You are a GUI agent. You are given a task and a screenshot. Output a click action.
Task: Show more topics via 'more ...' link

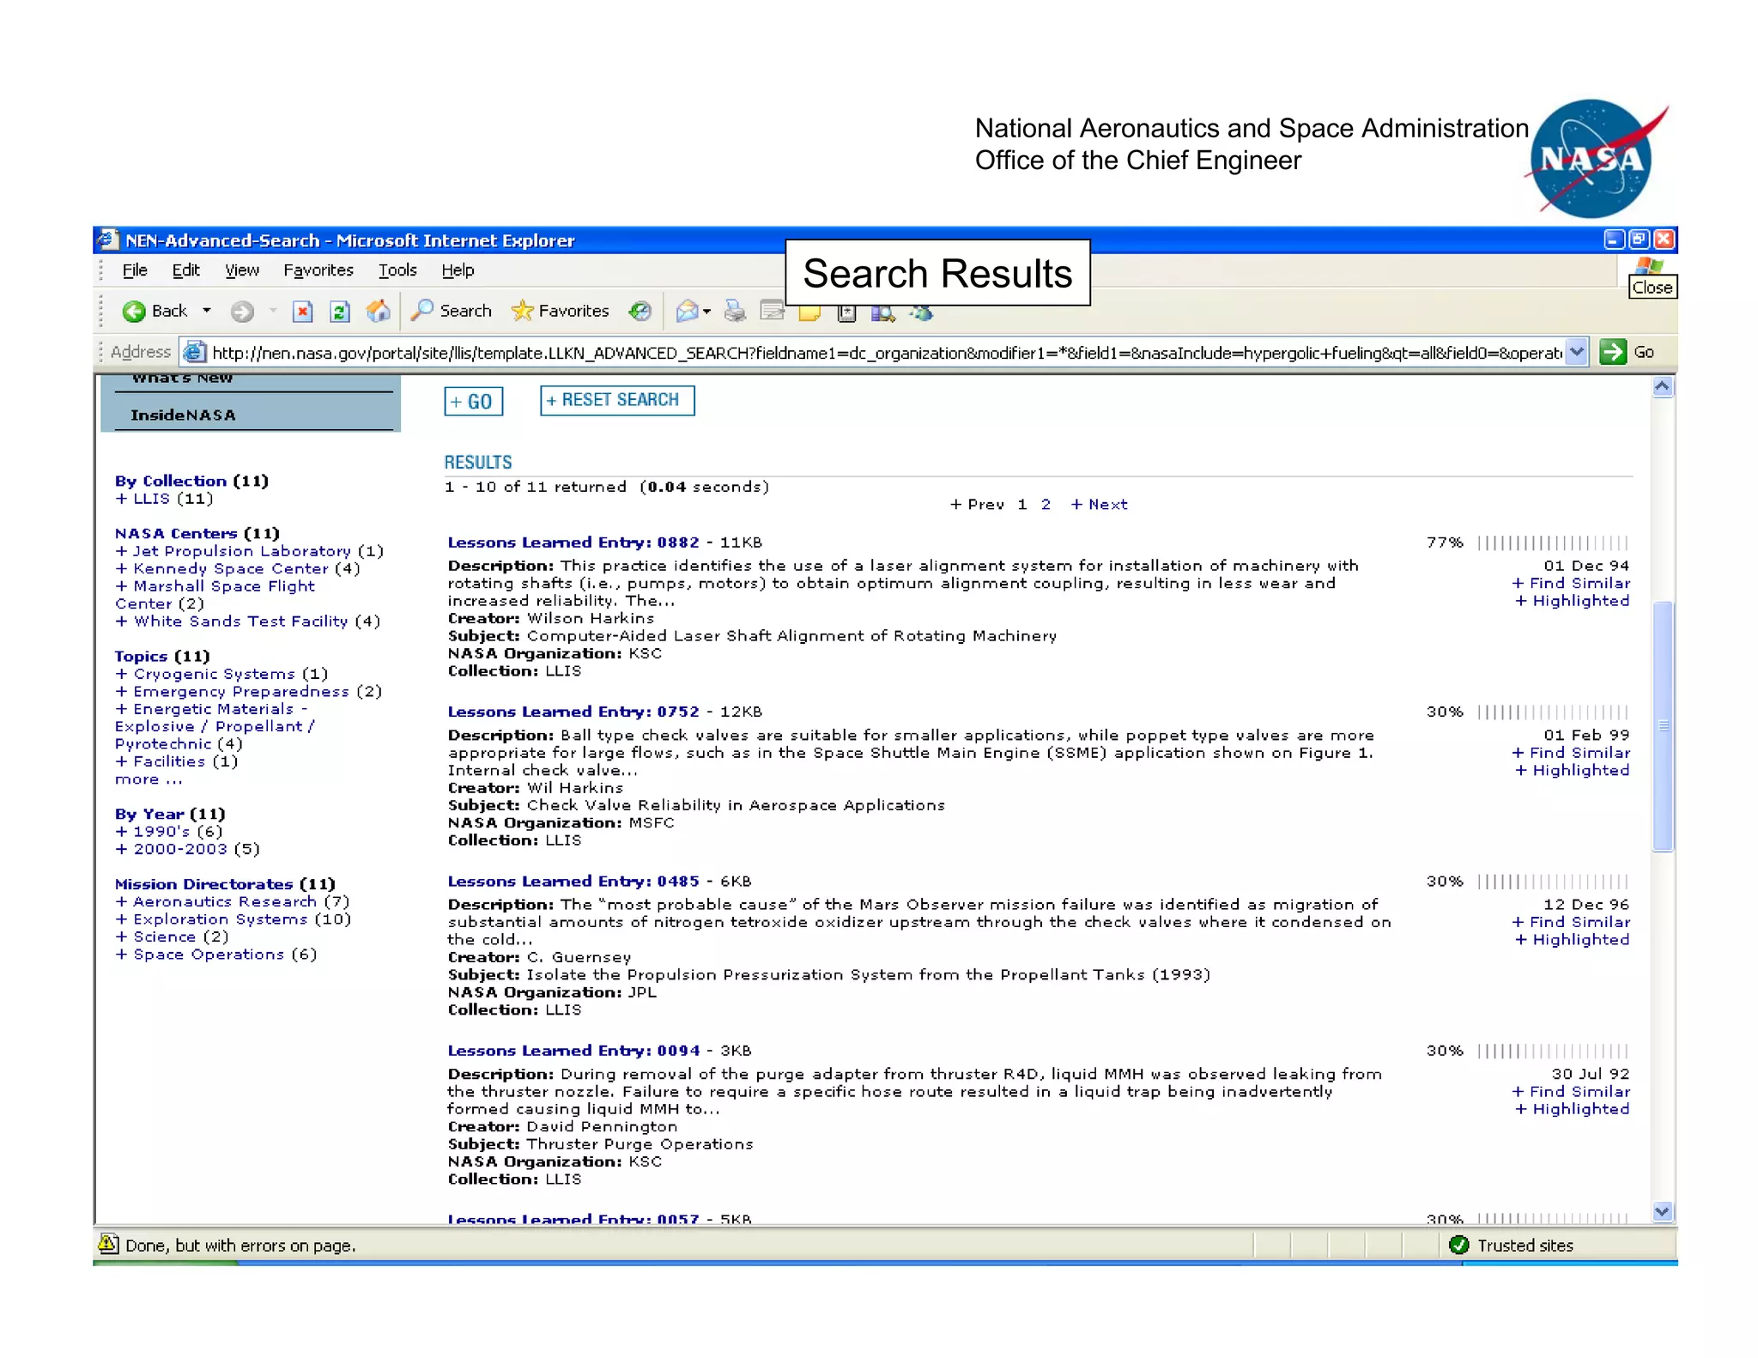pos(149,779)
